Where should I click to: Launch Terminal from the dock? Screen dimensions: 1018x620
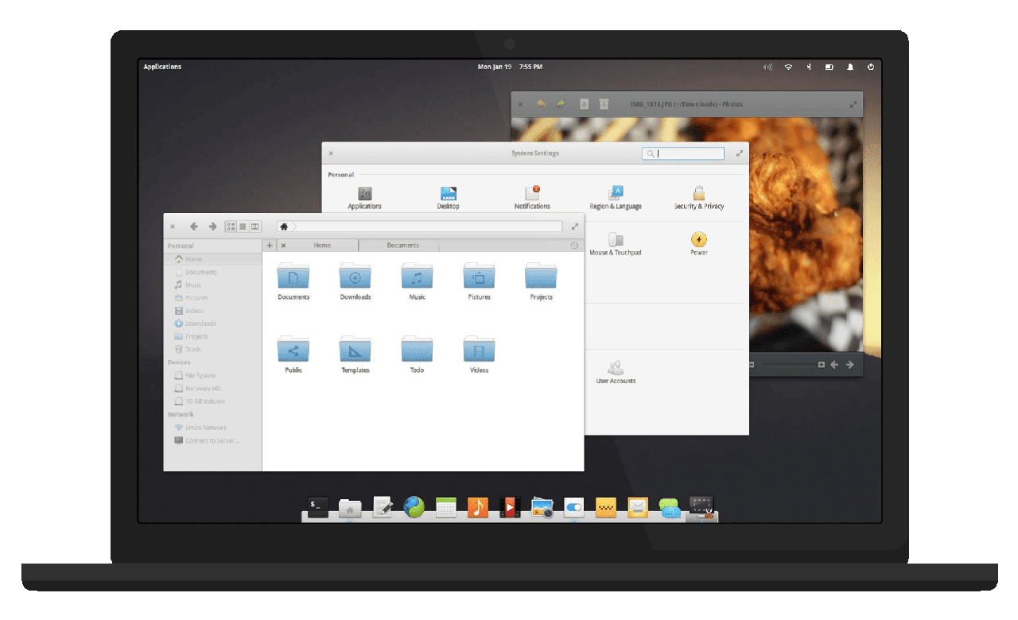pos(317,506)
